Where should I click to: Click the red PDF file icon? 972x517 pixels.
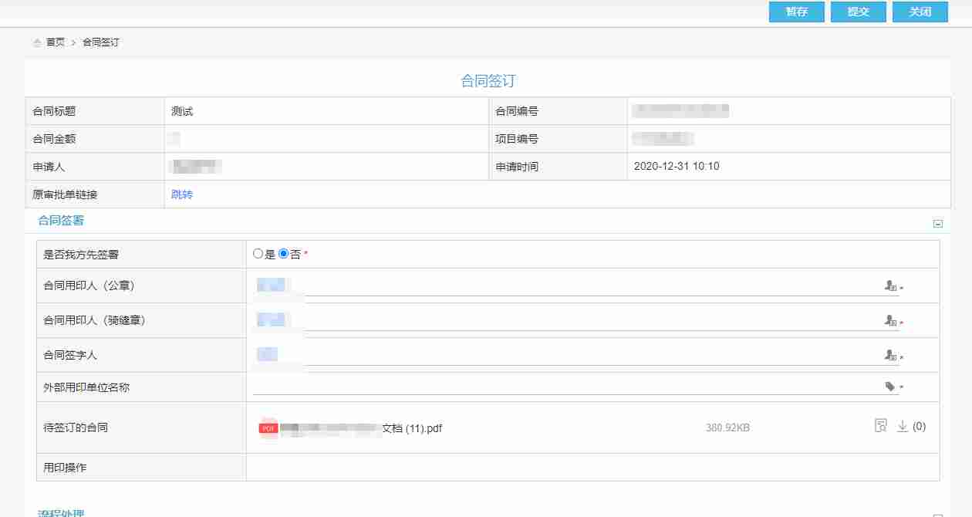pyautogui.click(x=268, y=427)
